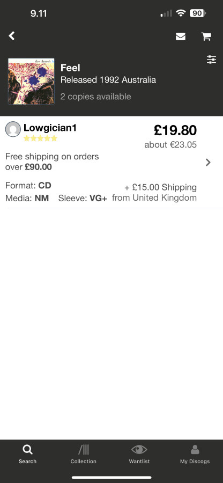Open the shopping cart

click(206, 36)
